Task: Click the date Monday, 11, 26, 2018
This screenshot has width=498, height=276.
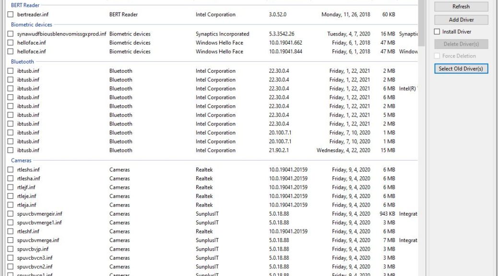Action: tap(345, 14)
